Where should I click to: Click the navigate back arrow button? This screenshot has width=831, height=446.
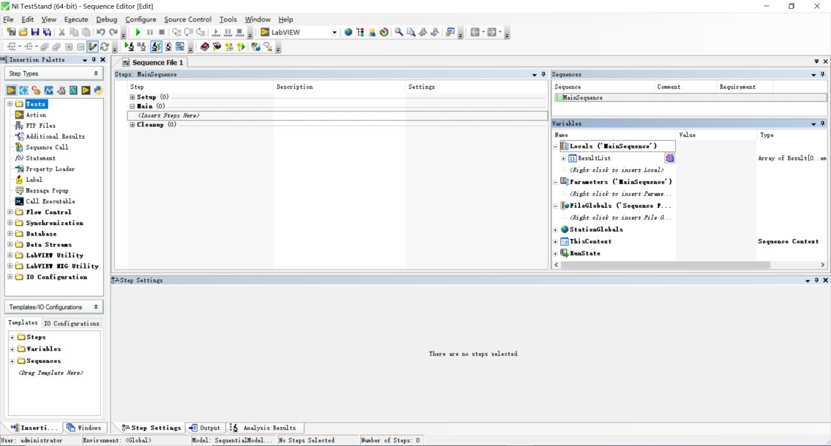(x=475, y=32)
